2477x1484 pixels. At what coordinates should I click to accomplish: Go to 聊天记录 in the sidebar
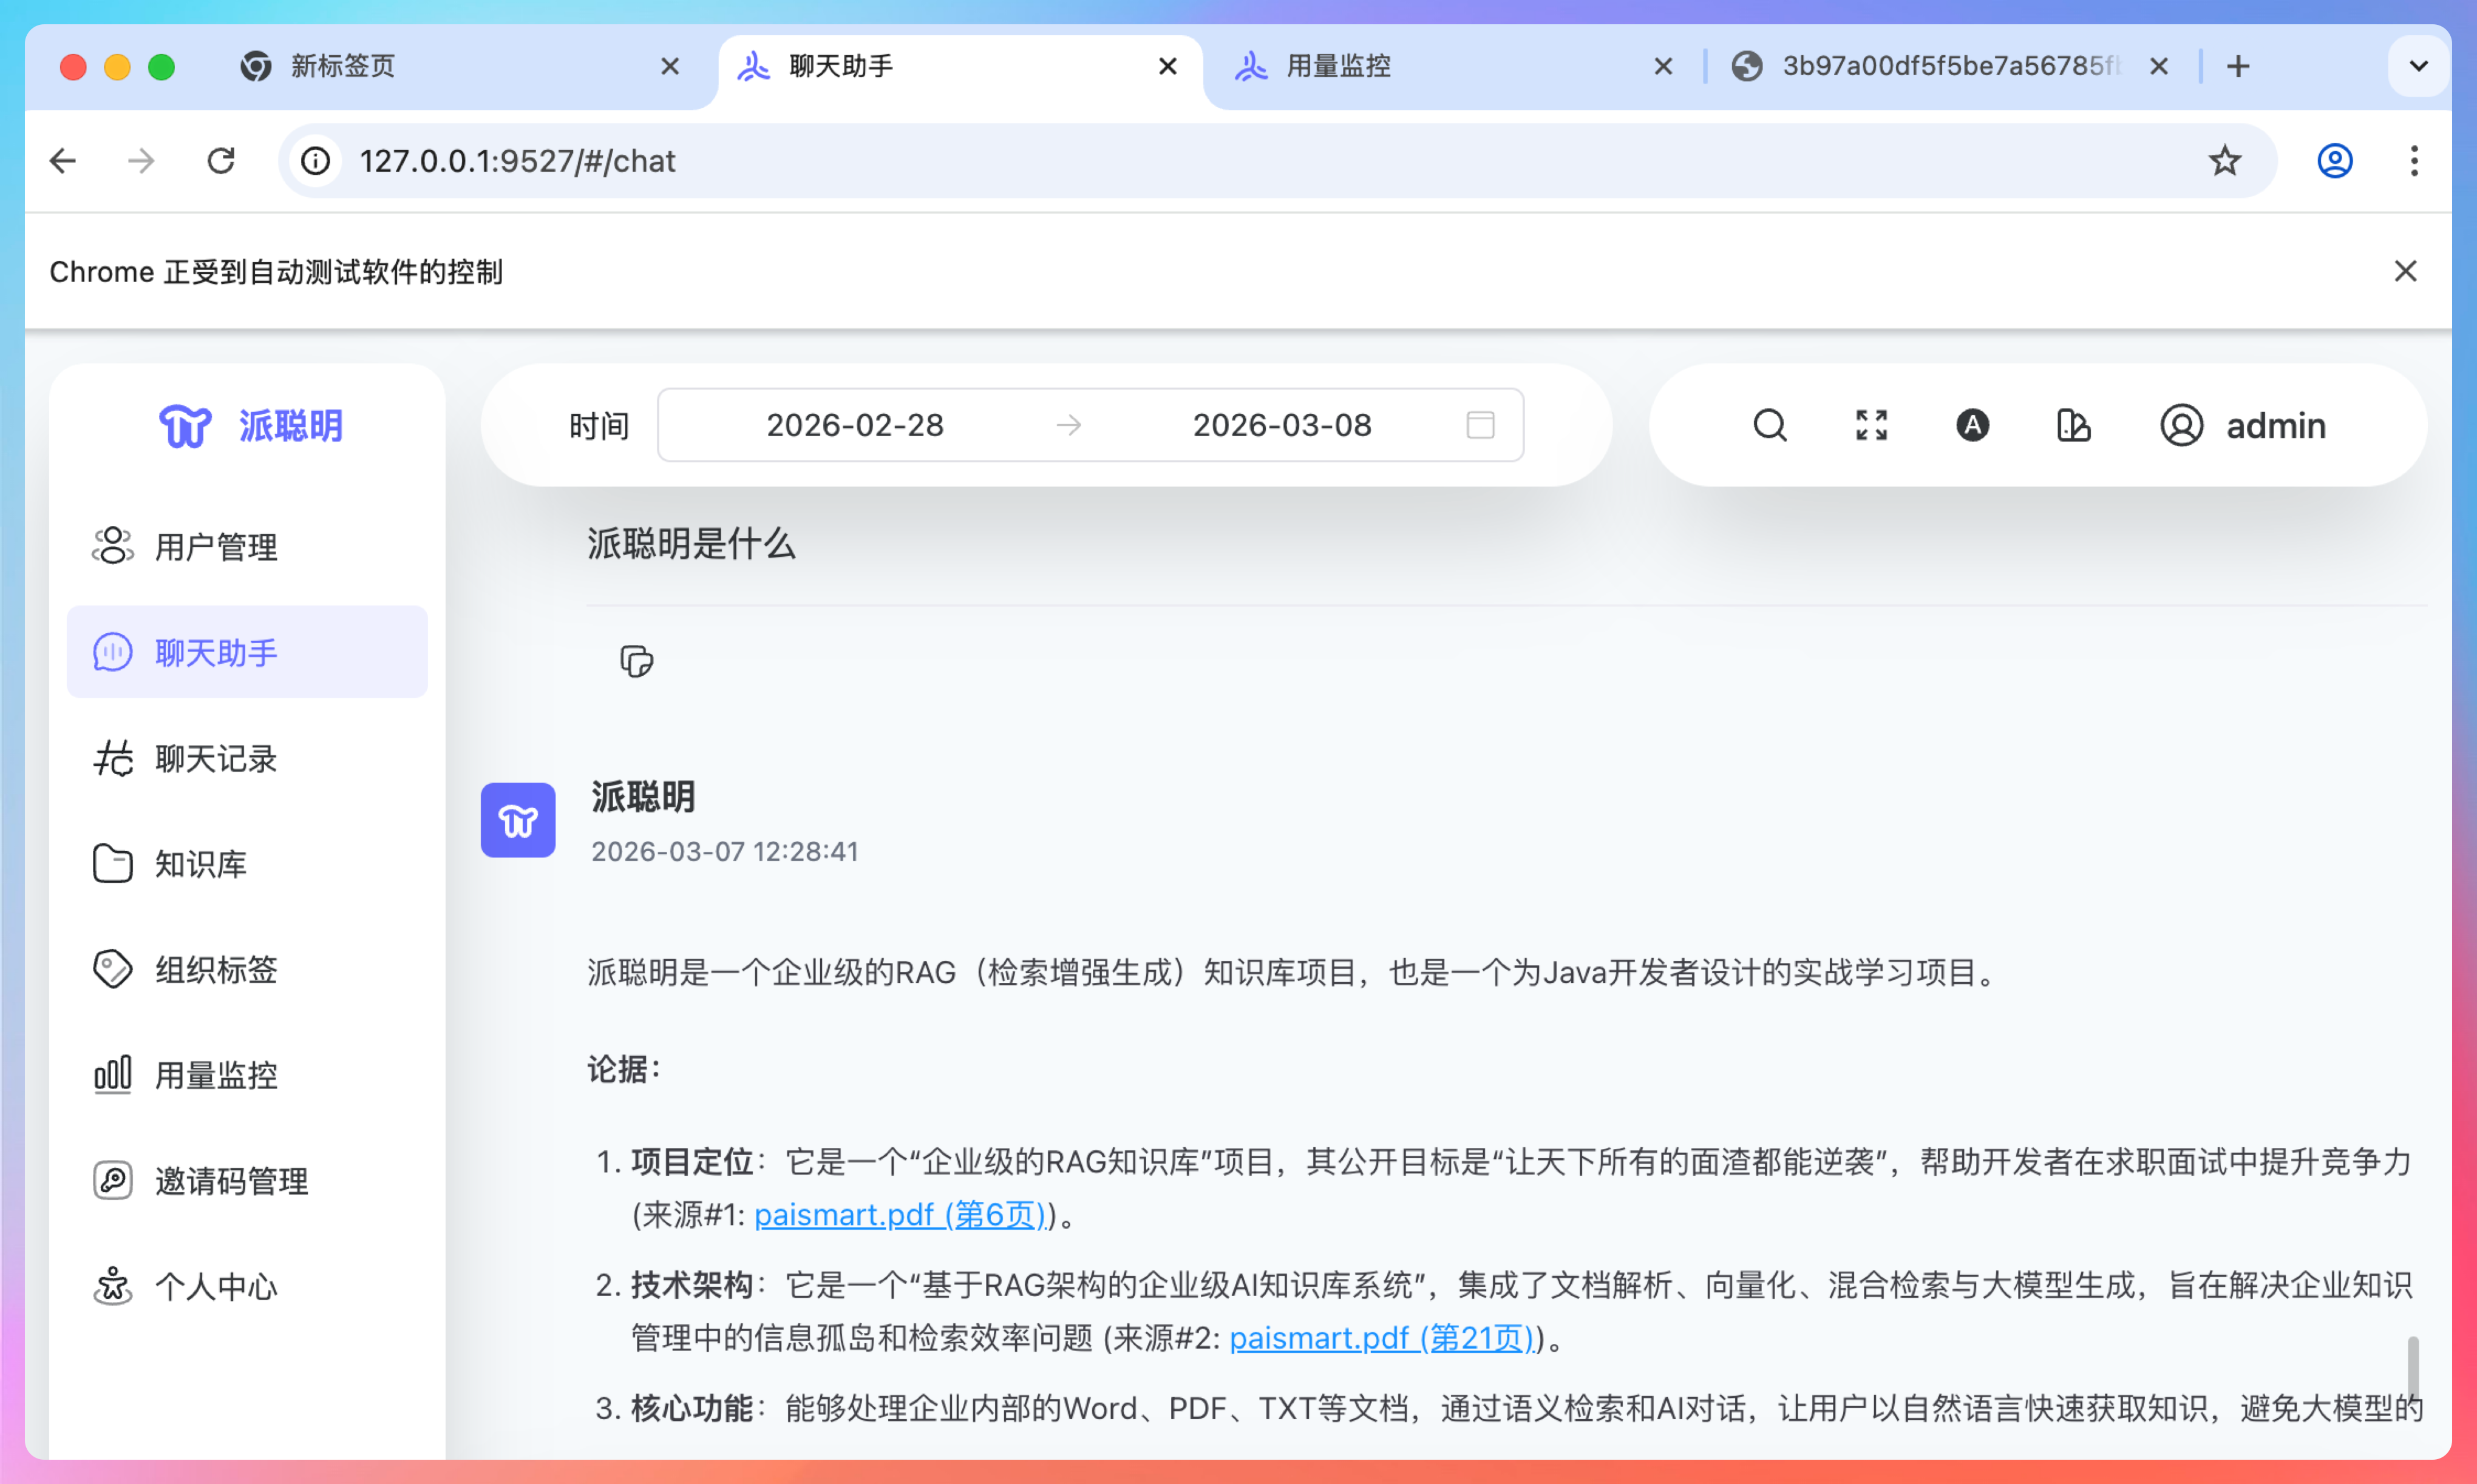coord(216,759)
